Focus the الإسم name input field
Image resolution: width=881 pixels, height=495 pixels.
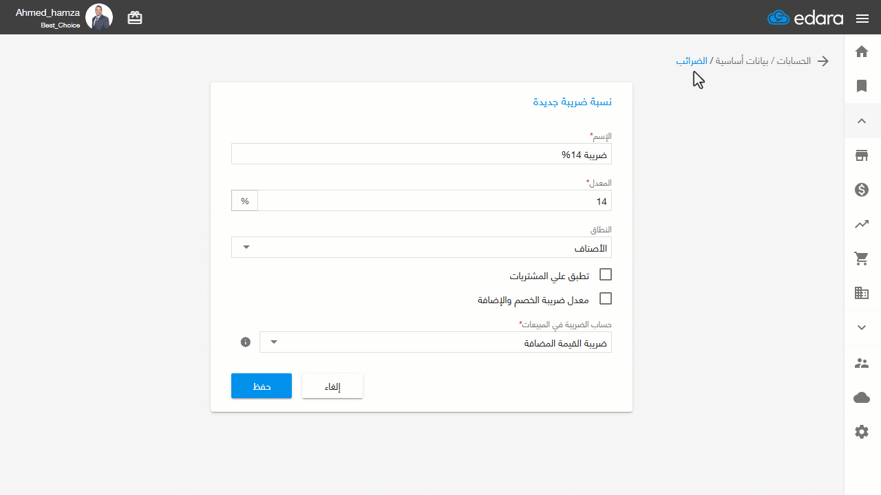(421, 154)
